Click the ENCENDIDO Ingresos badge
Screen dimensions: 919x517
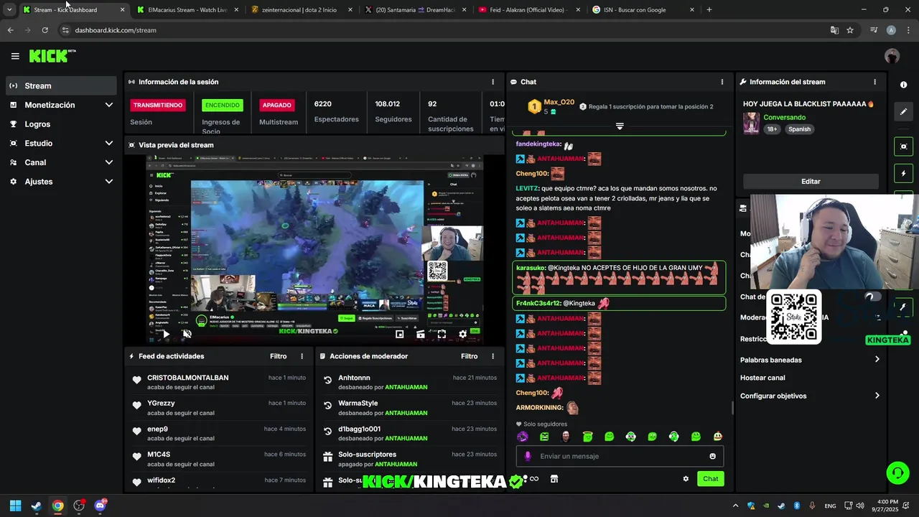coord(223,105)
